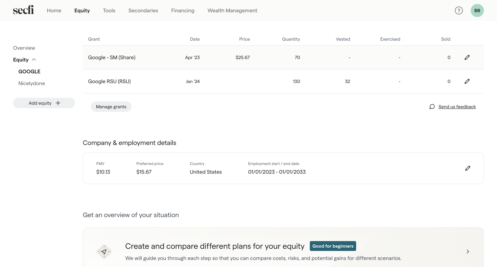Open the Financing navigation item
This screenshot has width=497, height=267.
(x=183, y=10)
